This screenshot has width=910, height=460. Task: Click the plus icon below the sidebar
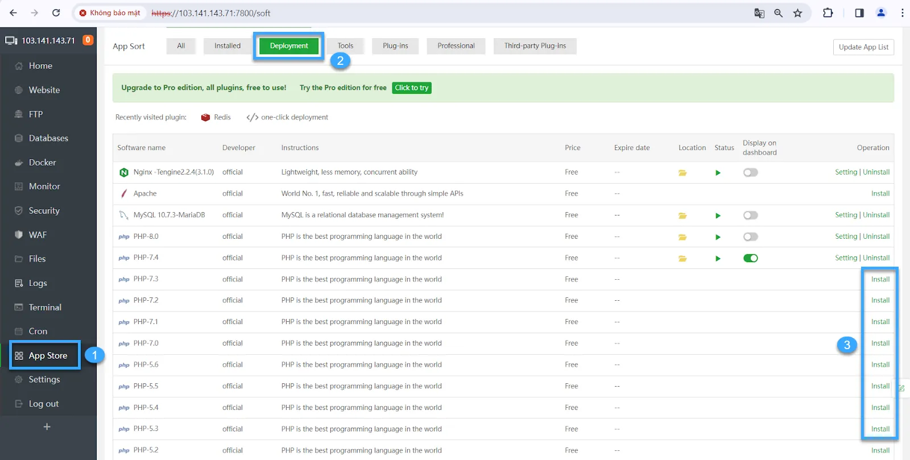(x=47, y=426)
